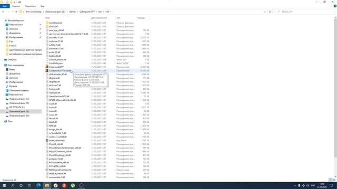Click the file list vertical scrollbar
This screenshot has width=337, height=189.
tap(335, 88)
